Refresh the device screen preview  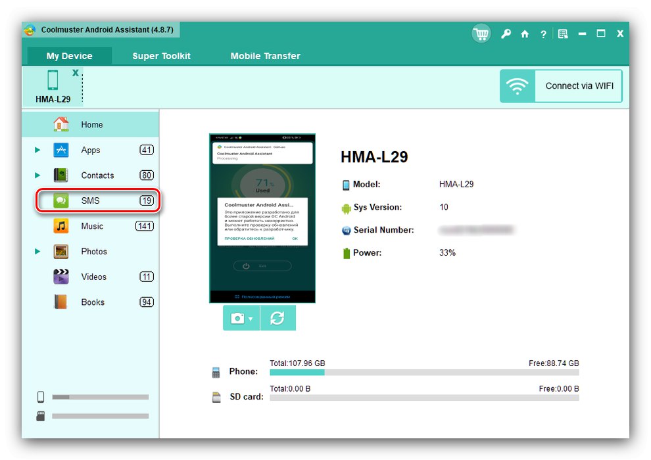pyautogui.click(x=277, y=318)
